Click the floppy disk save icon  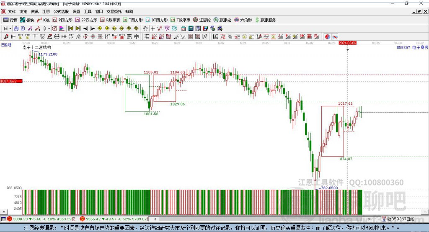[205, 28]
